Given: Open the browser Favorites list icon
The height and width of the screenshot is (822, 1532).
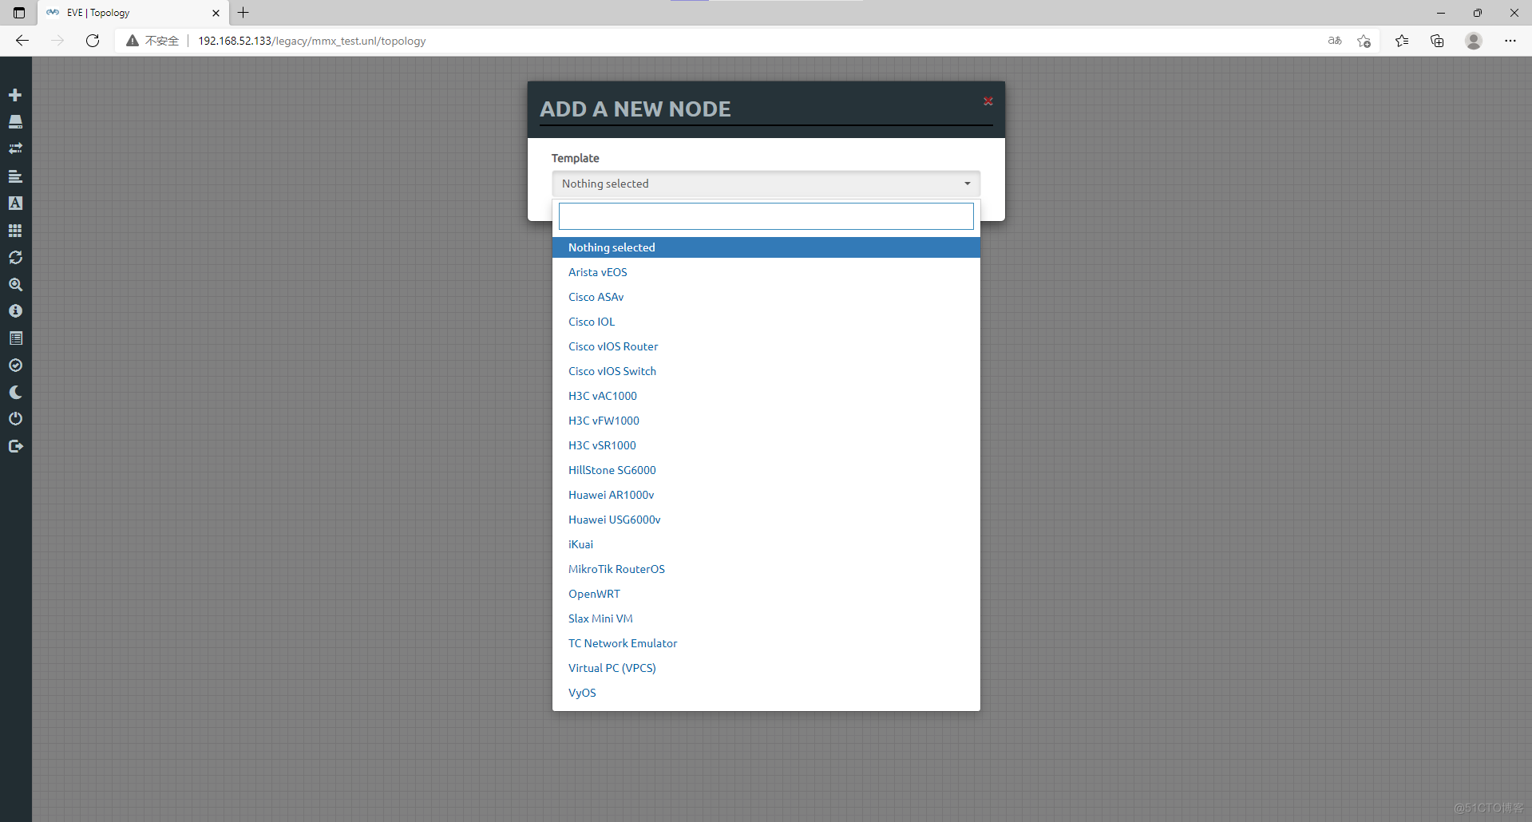Looking at the screenshot, I should click(1402, 41).
